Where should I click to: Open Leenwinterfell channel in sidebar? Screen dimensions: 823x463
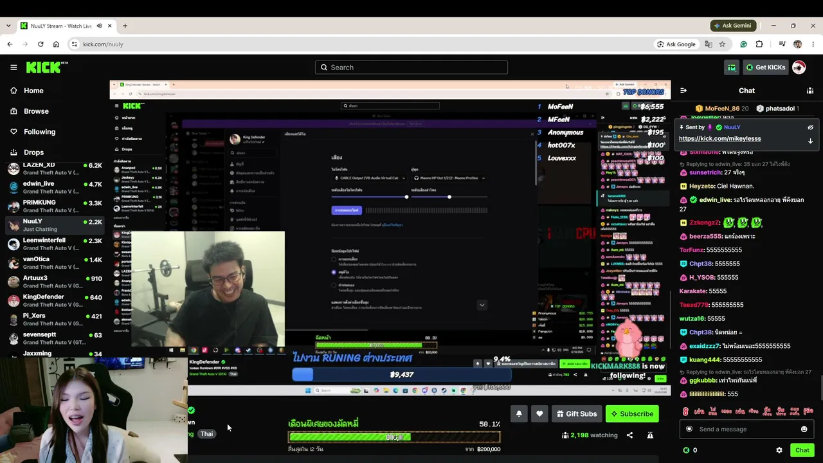[x=54, y=244]
